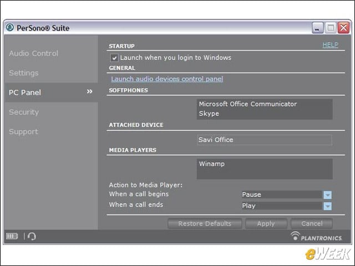The width and height of the screenshot is (355, 266).
Task: Toggle Launch when you login to Windows
Action: tap(114, 58)
